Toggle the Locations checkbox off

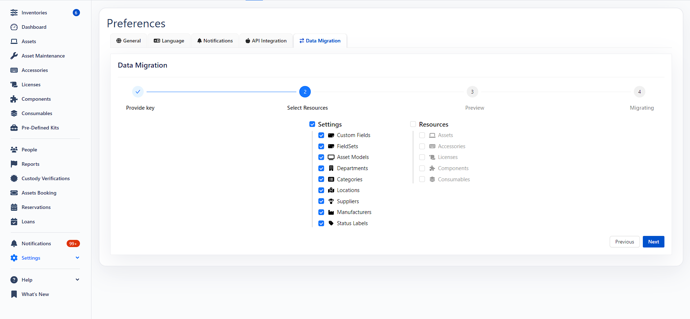coord(321,190)
